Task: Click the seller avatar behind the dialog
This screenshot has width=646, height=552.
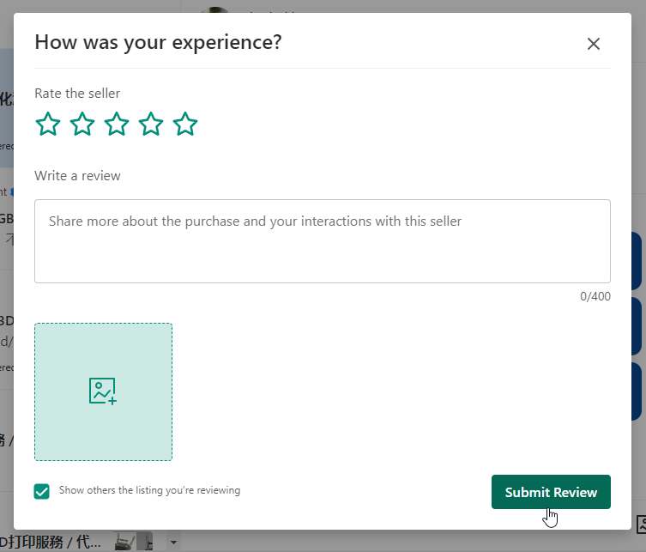Action: (214, 8)
